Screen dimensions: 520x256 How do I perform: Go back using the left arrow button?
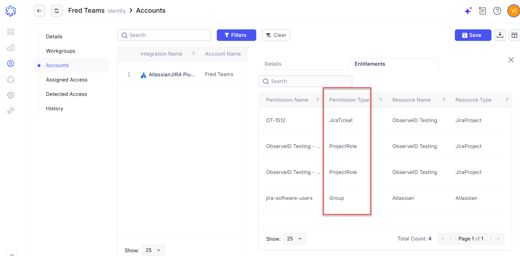pyautogui.click(x=39, y=11)
